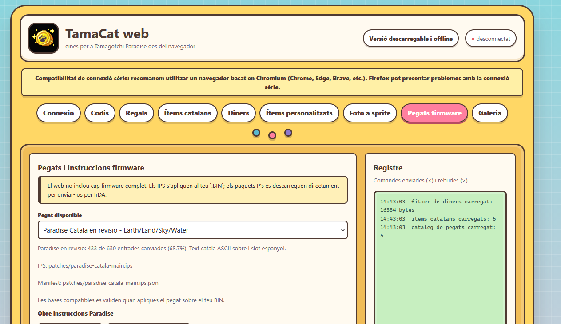The height and width of the screenshot is (324, 561).
Task: Select the Pegats firmware tab
Action: pos(434,113)
